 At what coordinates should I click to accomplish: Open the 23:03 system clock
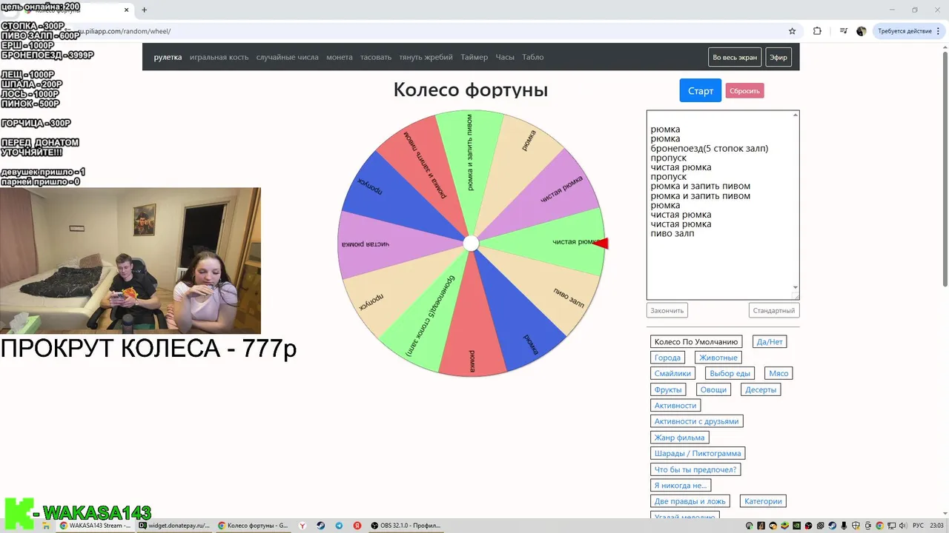936,526
